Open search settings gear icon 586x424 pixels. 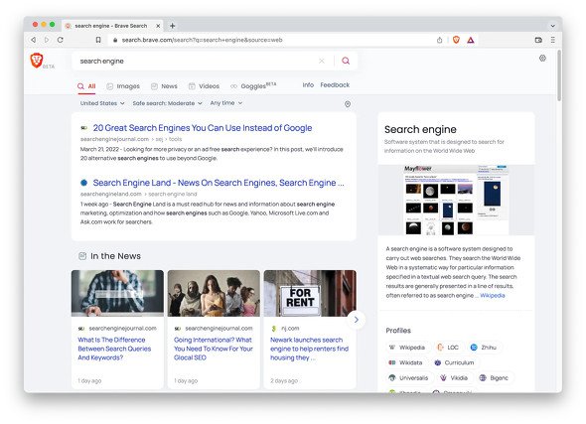(x=542, y=58)
